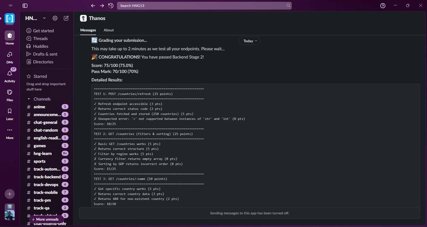Open Huddles from the sidebar
Screen dimensions: 427x227
40,46
